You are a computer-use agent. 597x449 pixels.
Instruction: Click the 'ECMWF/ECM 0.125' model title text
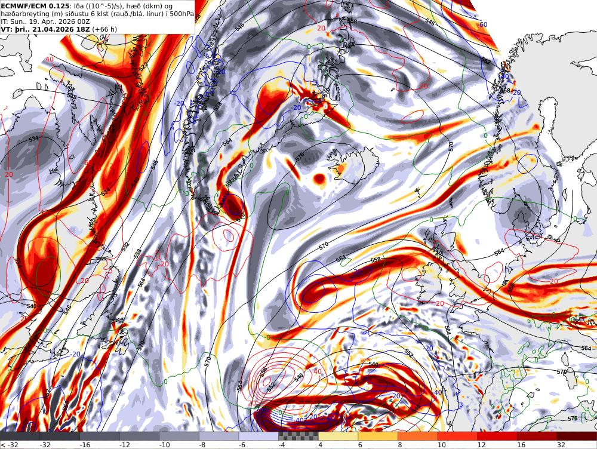pos(35,6)
